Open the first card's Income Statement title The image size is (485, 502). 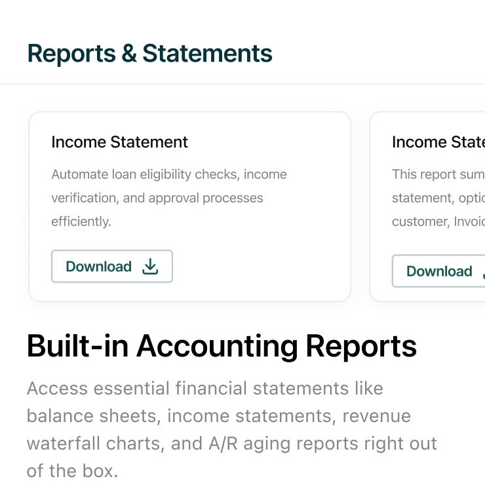tap(119, 142)
